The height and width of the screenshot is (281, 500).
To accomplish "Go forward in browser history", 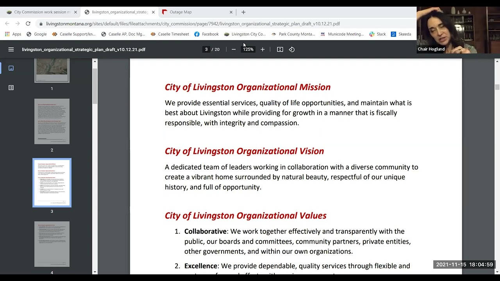I will tap(18, 24).
